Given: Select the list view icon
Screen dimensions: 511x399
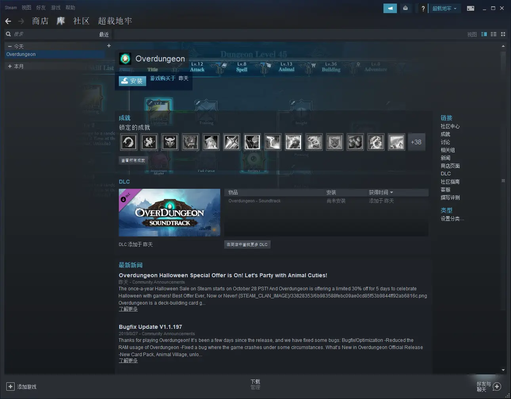Looking at the screenshot, I should [494, 34].
